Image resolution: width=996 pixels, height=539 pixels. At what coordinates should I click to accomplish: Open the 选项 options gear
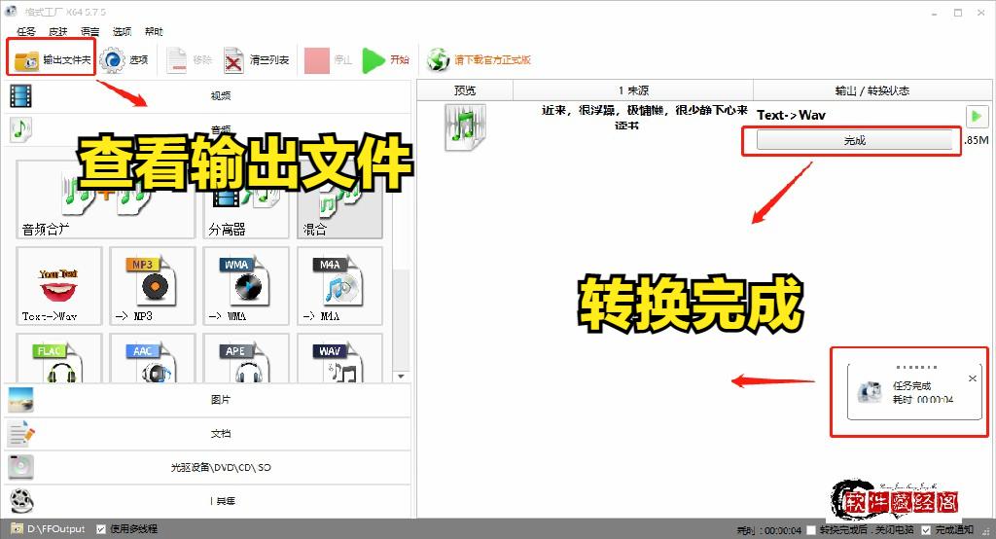tap(124, 59)
